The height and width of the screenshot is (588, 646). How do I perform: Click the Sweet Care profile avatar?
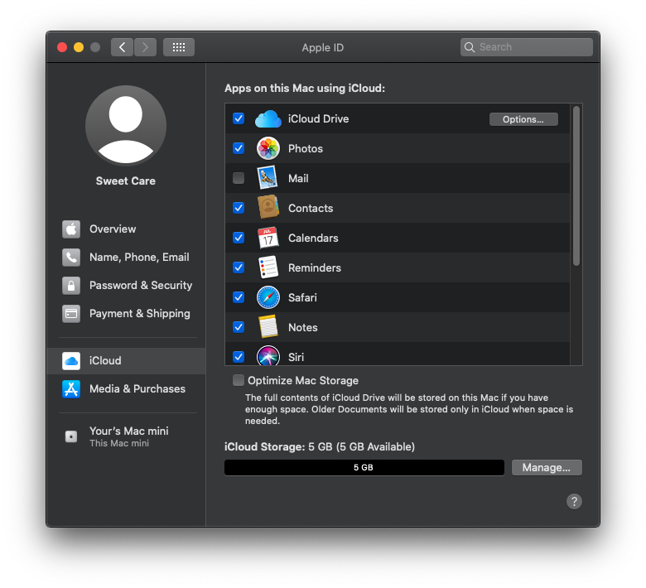point(126,126)
